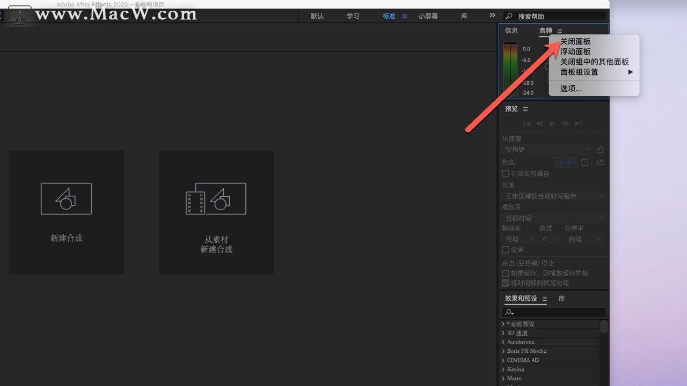Toggle include overlays and layer controls icon
The width and height of the screenshot is (687, 386).
pyautogui.click(x=584, y=162)
